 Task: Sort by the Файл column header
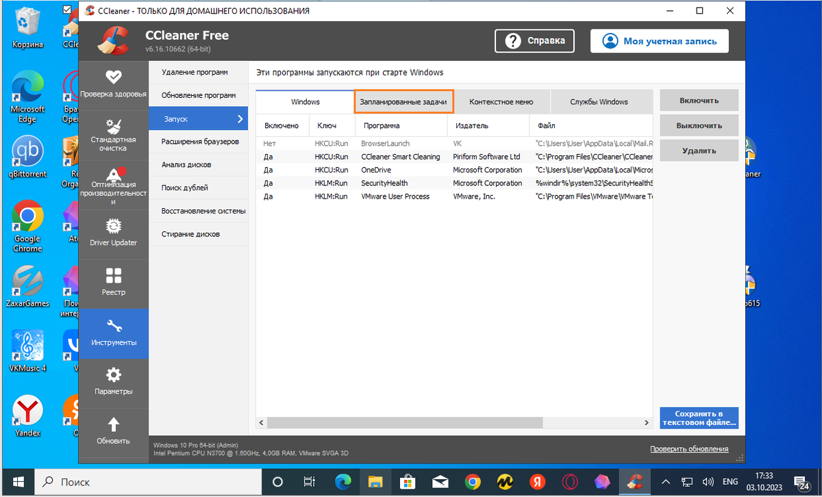click(x=591, y=126)
